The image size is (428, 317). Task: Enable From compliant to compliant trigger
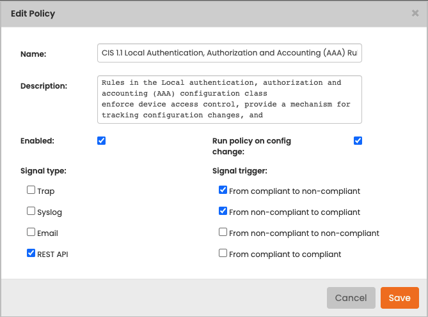coord(223,253)
